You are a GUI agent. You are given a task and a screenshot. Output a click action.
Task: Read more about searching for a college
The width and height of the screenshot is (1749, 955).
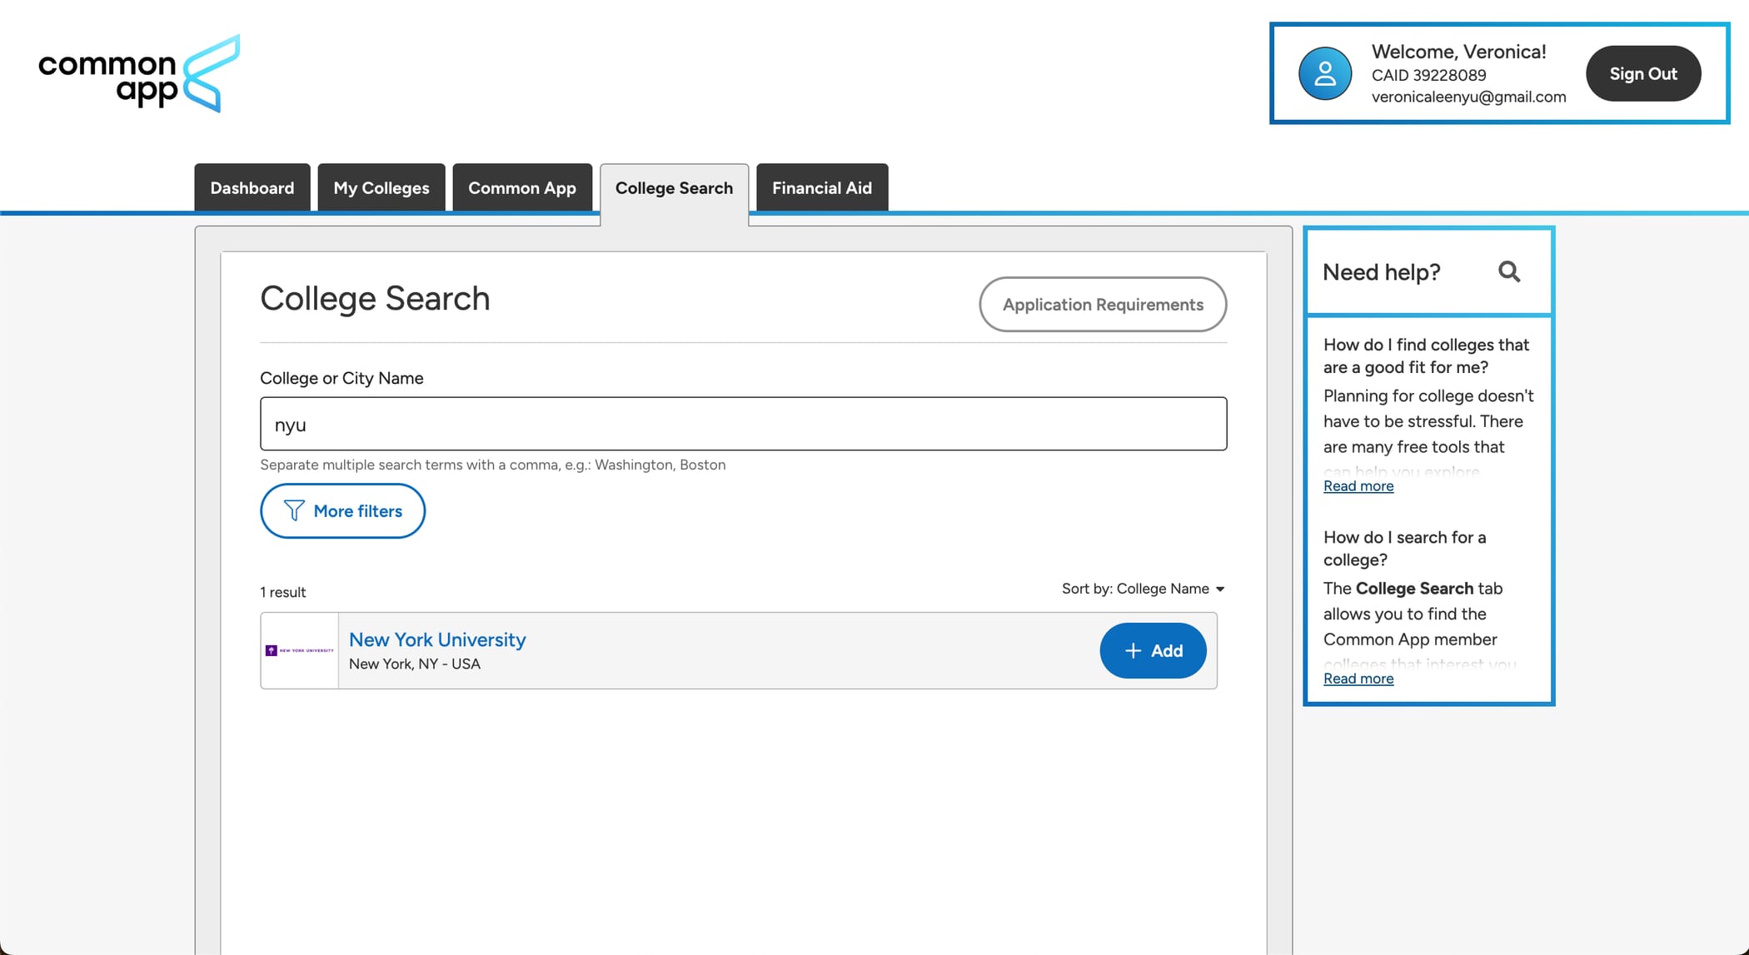click(1358, 679)
